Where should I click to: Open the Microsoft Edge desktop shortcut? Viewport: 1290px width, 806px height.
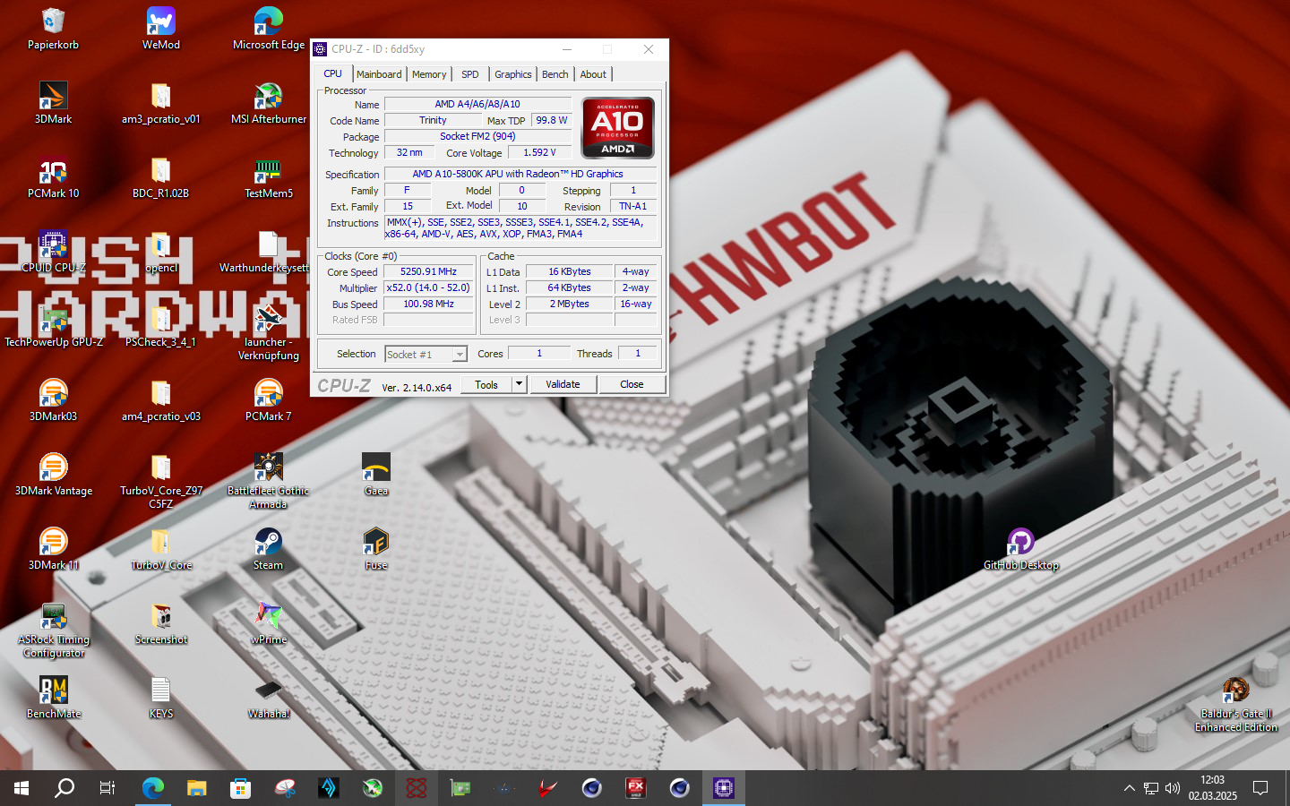tap(269, 29)
